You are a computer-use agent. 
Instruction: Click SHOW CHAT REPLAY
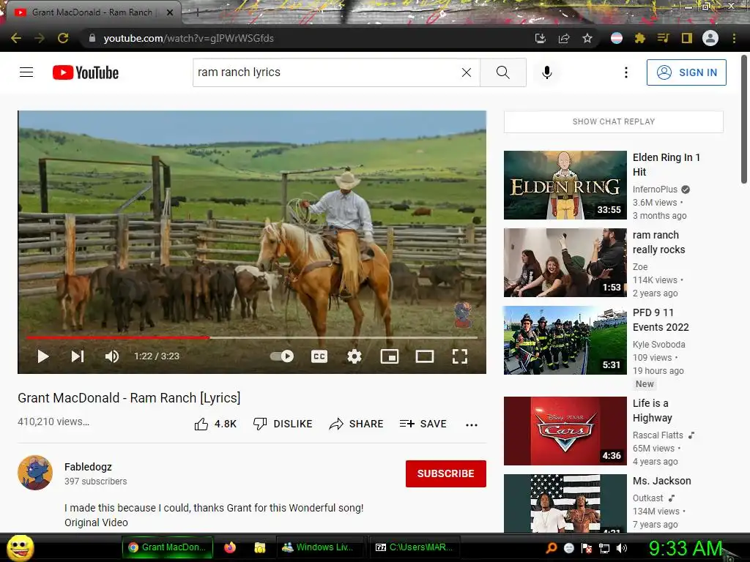[614, 121]
